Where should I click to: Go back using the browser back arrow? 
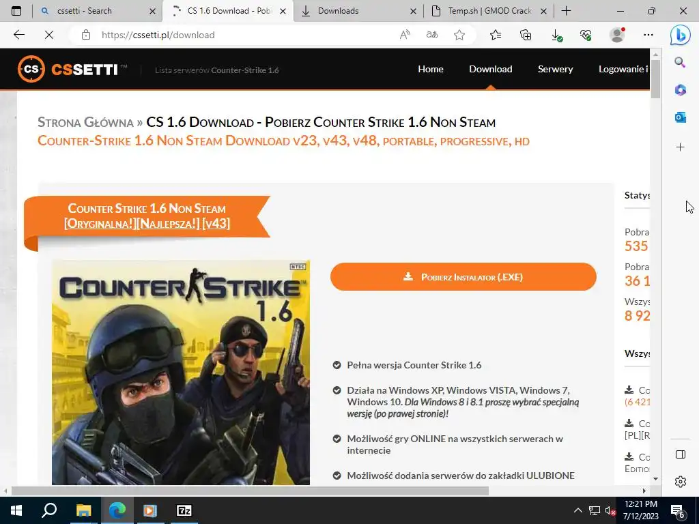click(19, 35)
